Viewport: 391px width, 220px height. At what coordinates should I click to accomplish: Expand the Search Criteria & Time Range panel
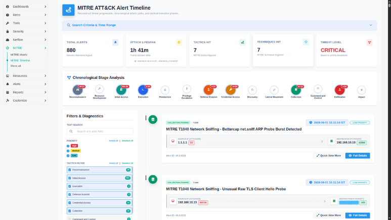click(x=220, y=25)
